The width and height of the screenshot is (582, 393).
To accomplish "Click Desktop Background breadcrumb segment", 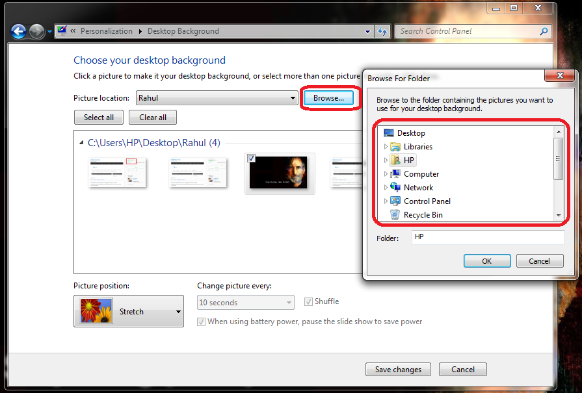I will [x=183, y=31].
